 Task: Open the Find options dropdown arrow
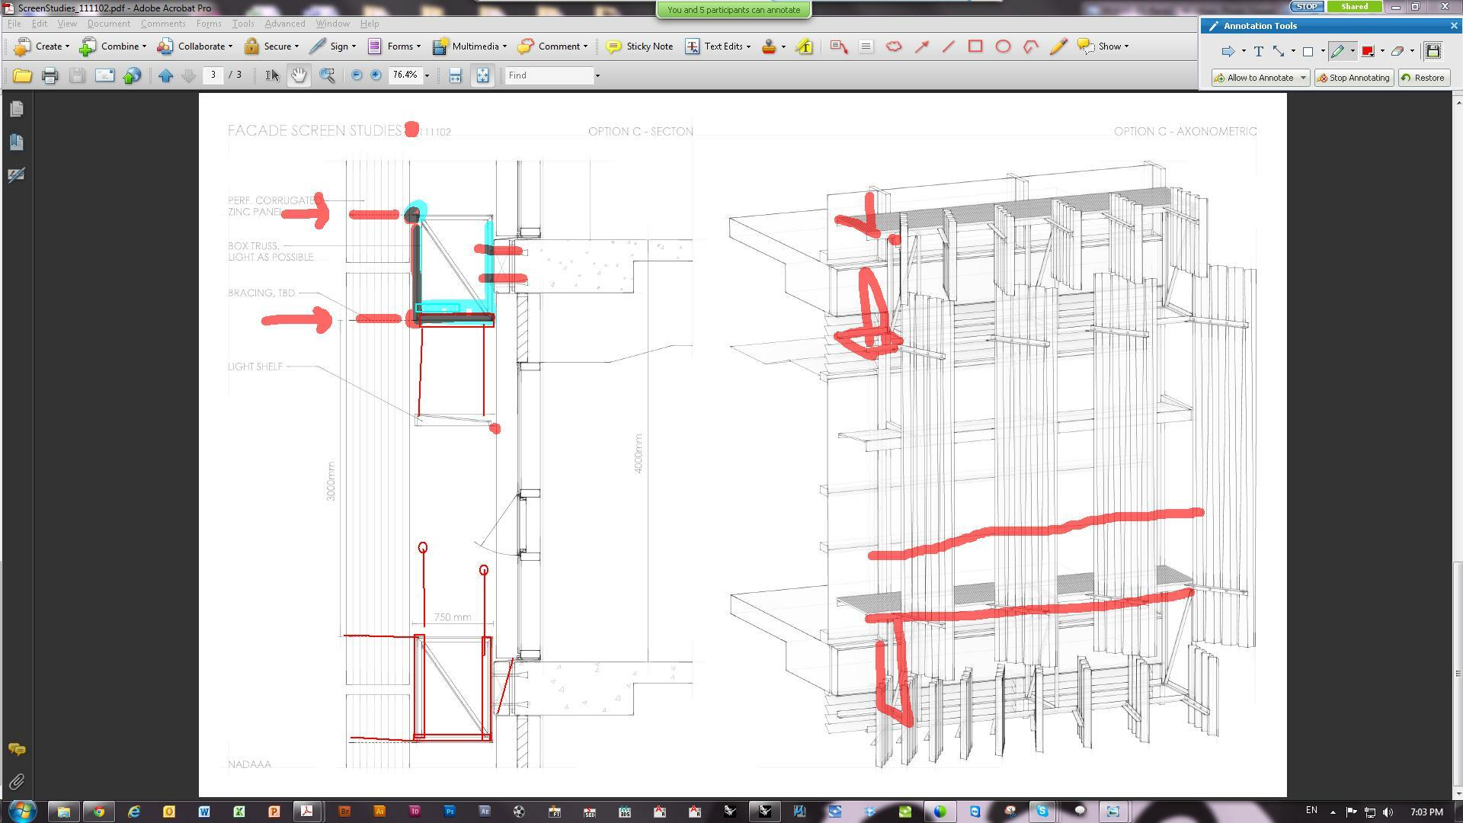click(597, 75)
